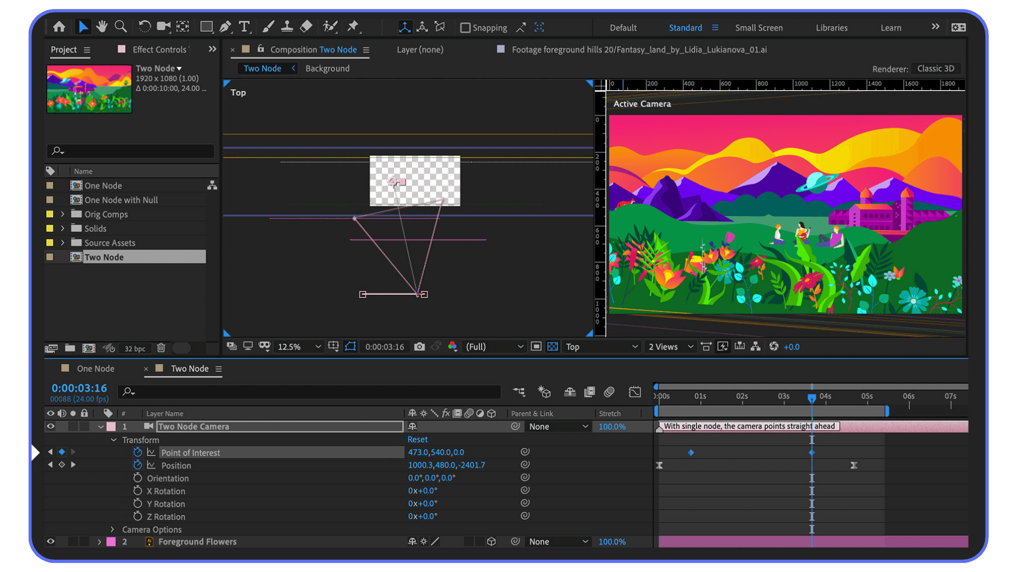
Task: Click the Two Node thumbnail in the Project panel
Action: [x=88, y=88]
